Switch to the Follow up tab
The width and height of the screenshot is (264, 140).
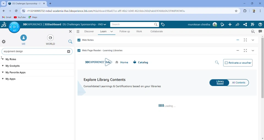[x=125, y=31]
